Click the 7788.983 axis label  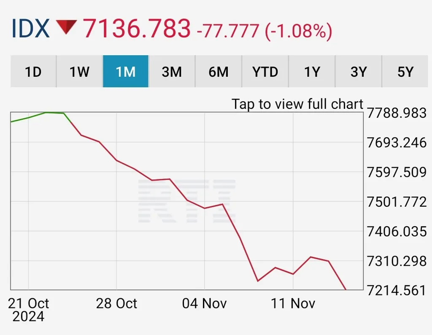(396, 113)
